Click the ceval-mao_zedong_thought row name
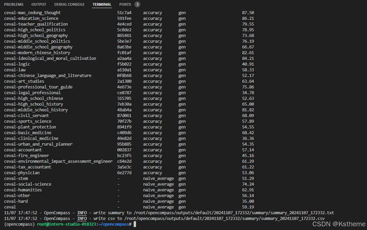 pos(32,13)
